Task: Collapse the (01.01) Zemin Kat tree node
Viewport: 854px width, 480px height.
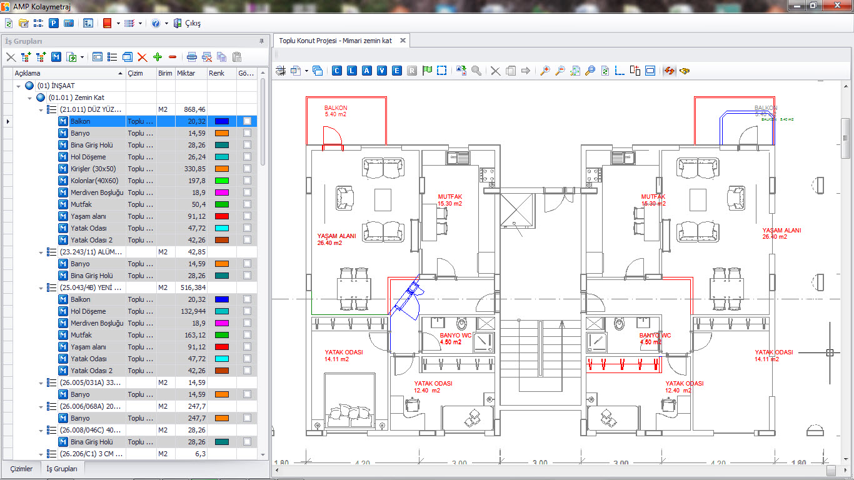Action: pyautogui.click(x=29, y=97)
